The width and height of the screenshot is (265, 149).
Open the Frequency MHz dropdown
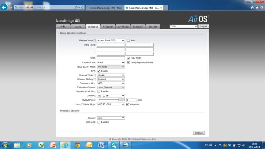[x=111, y=83]
